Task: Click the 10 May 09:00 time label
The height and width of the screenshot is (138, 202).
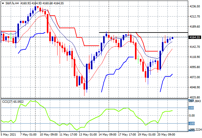Action: (49, 135)
